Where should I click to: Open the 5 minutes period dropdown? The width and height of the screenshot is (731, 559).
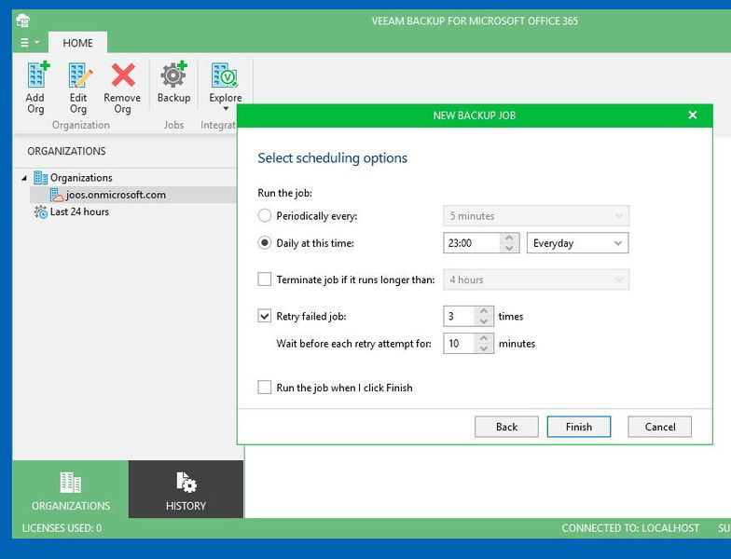(x=536, y=216)
